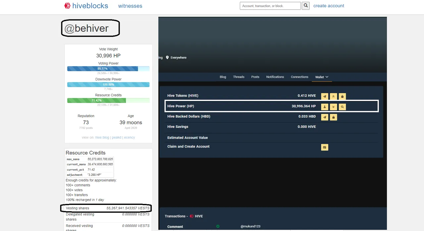
Task: Click location pin icon beside Everywhere
Action: [167, 57]
